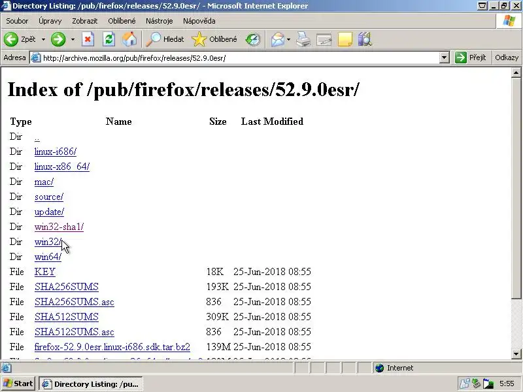Click the 5:55 clock in tray
Screen dimensions: 523x392
[507, 384]
